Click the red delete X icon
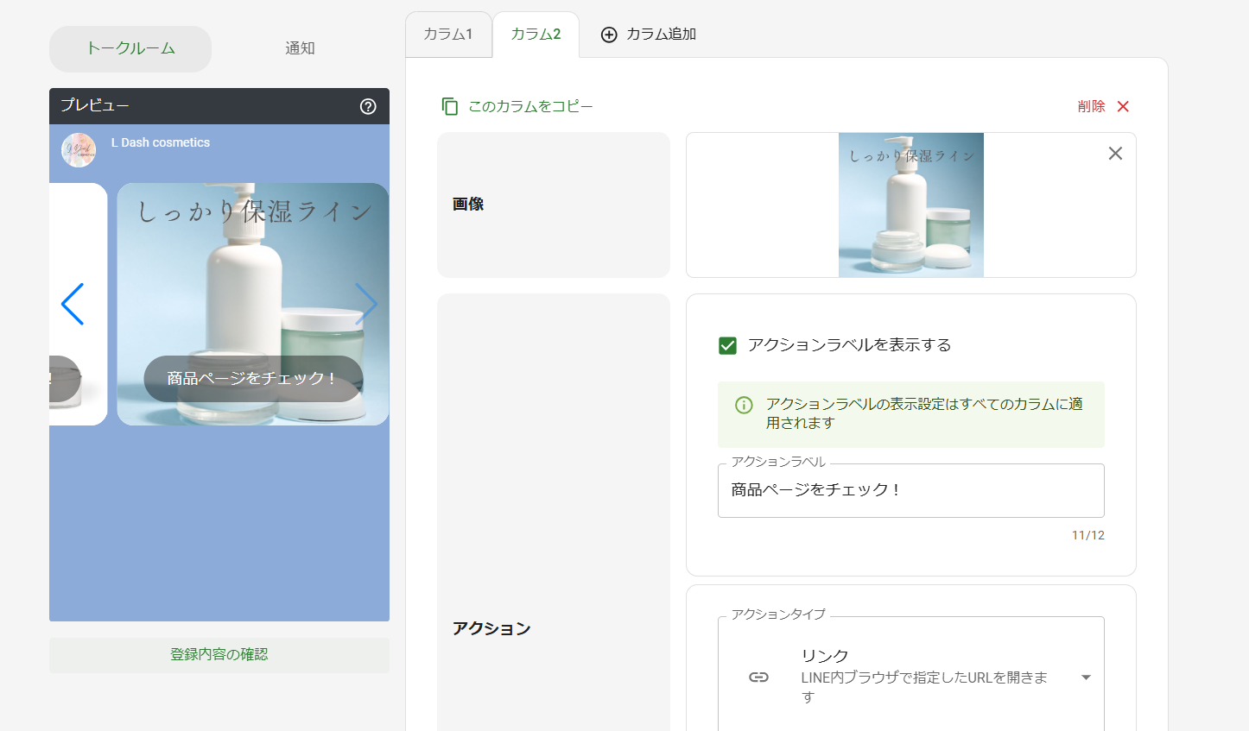 pos(1123,106)
